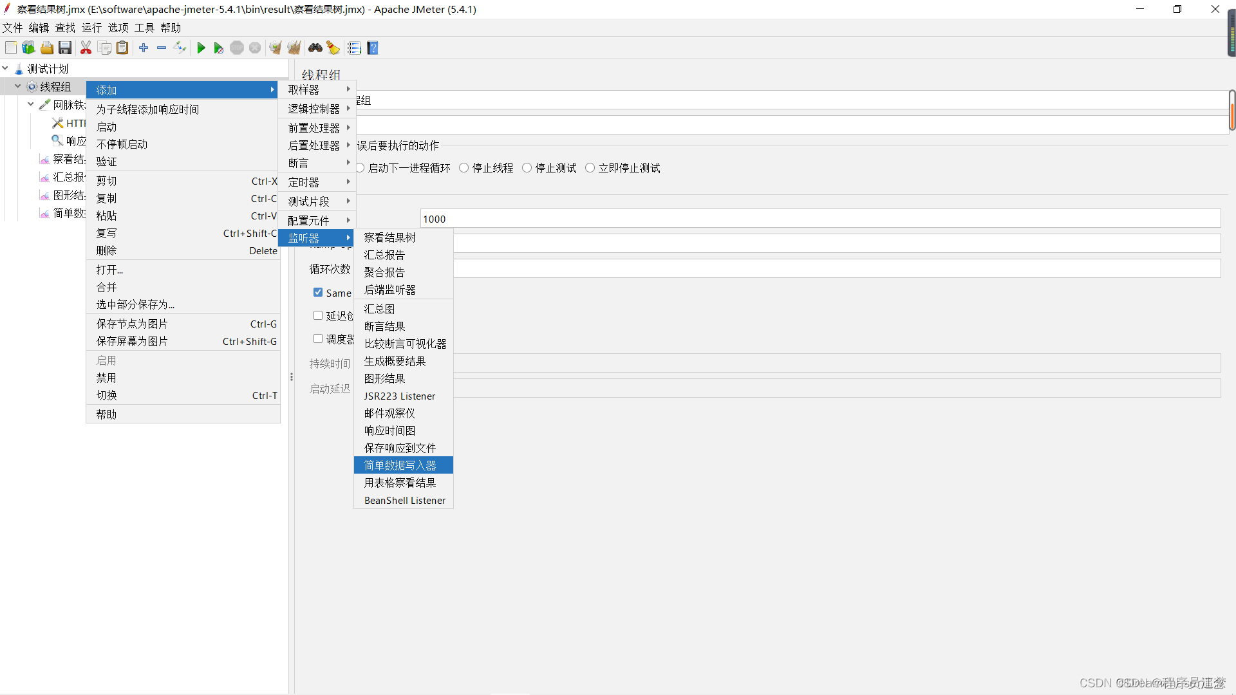Click the Cut scissors toolbar icon
Image resolution: width=1236 pixels, height=695 pixels.
point(86,48)
